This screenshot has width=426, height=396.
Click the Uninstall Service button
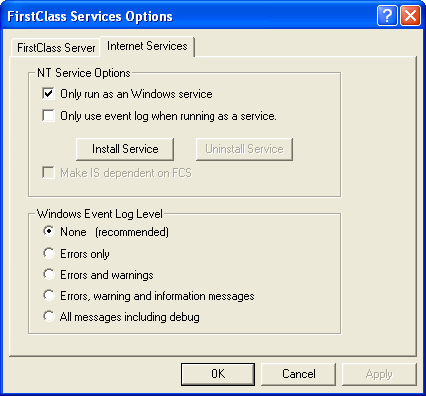pos(244,149)
